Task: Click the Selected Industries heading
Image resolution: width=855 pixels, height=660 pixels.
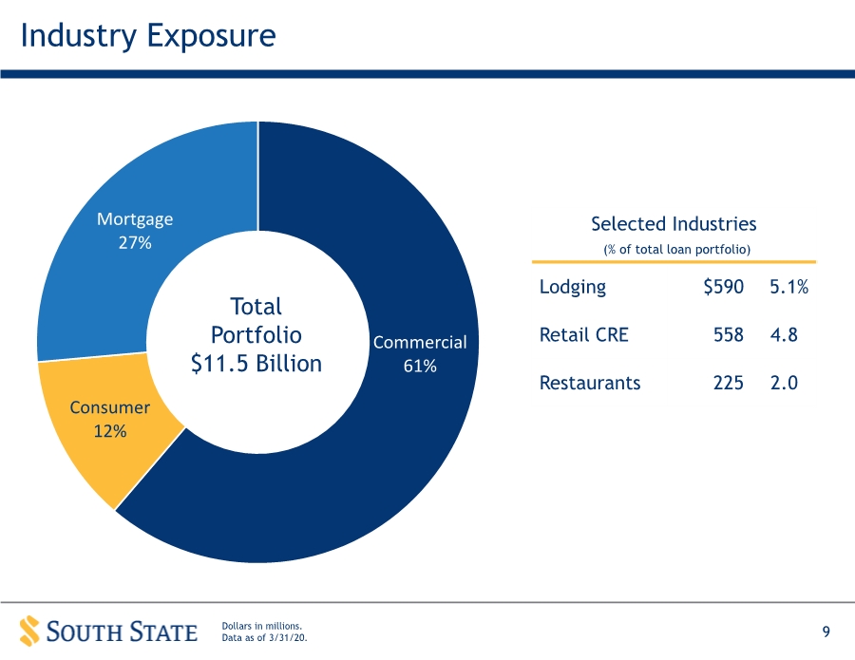Action: point(674,224)
